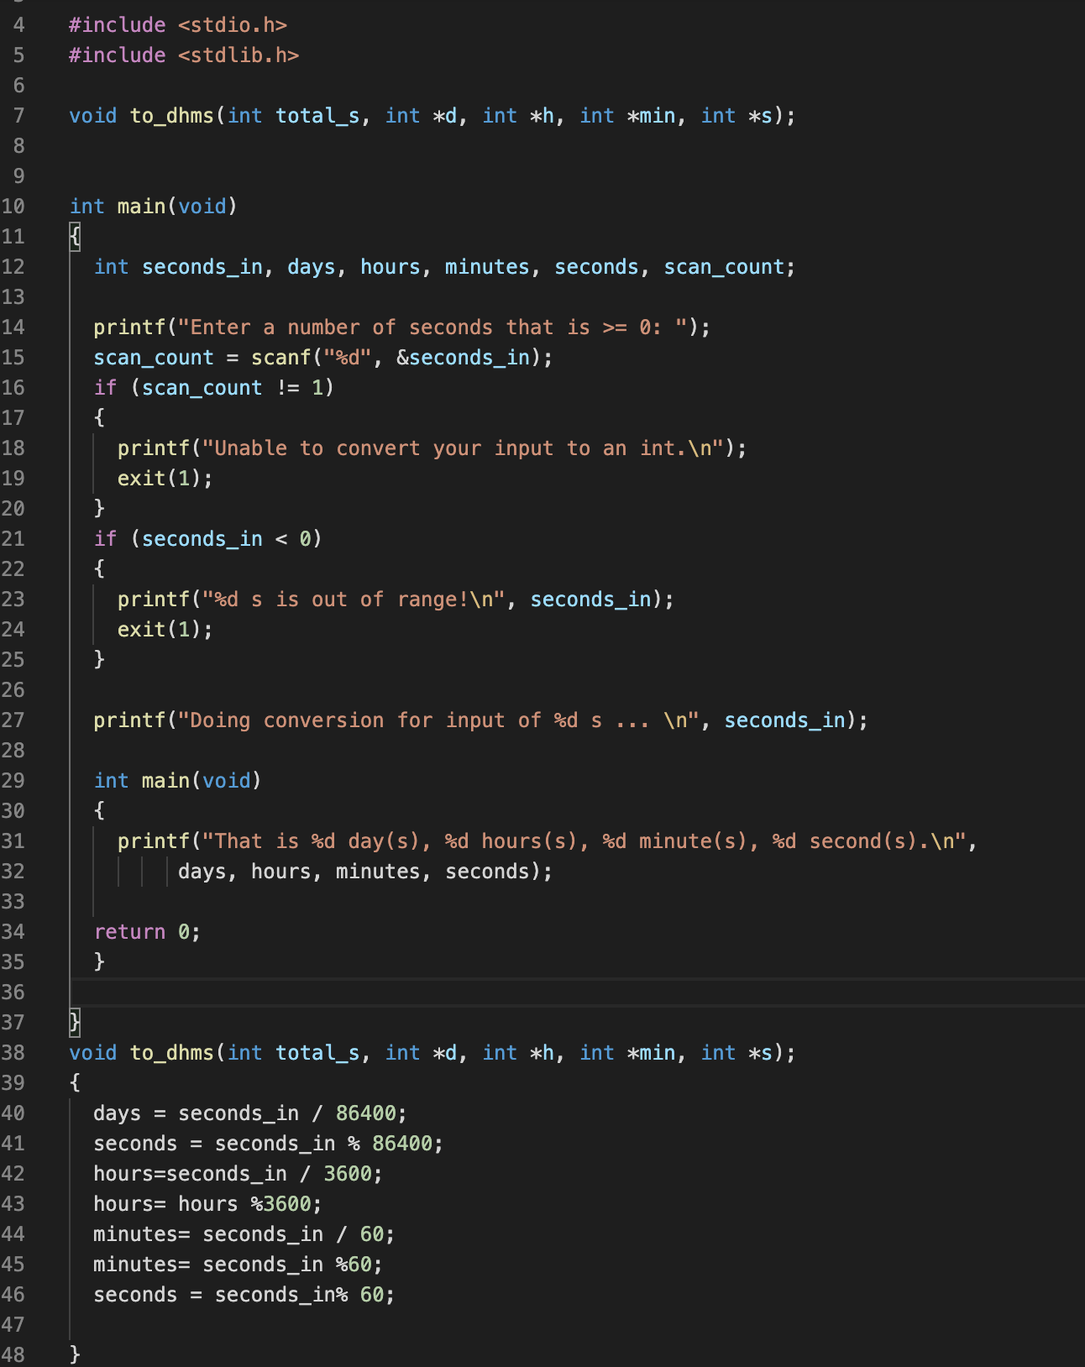Image resolution: width=1085 pixels, height=1367 pixels.
Task: Click "minutes= seconds_in %60;" statement
Action: 238,1265
